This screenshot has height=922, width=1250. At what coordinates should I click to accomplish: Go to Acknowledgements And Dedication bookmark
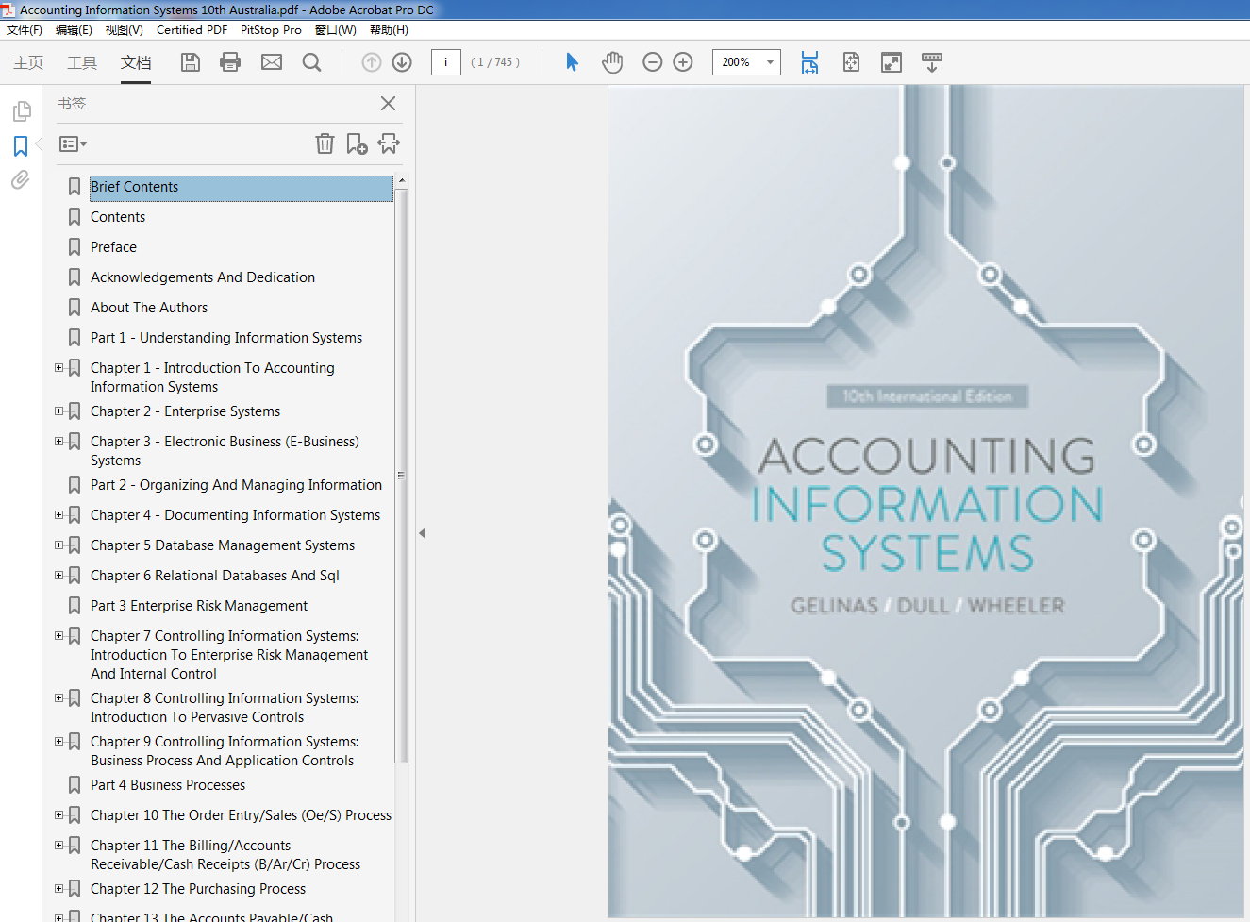pos(203,277)
